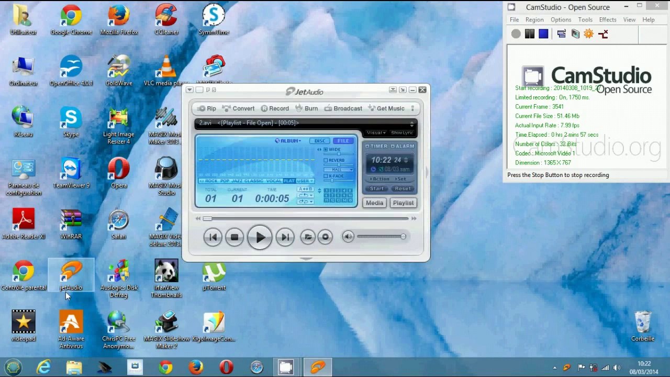Viewport: 670px width, 377px height.
Task: Pause recording in CamStudio
Action: pyautogui.click(x=530, y=34)
